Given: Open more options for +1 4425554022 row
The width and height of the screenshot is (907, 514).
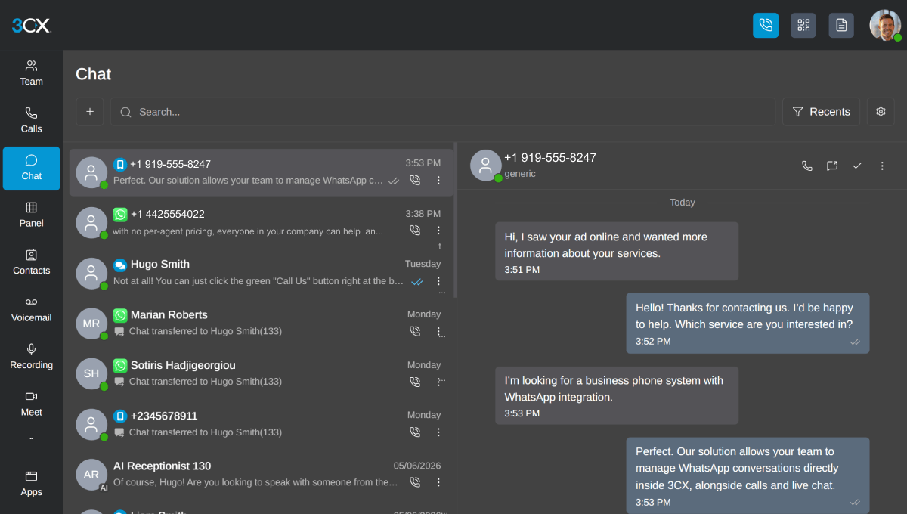Looking at the screenshot, I should click(438, 231).
